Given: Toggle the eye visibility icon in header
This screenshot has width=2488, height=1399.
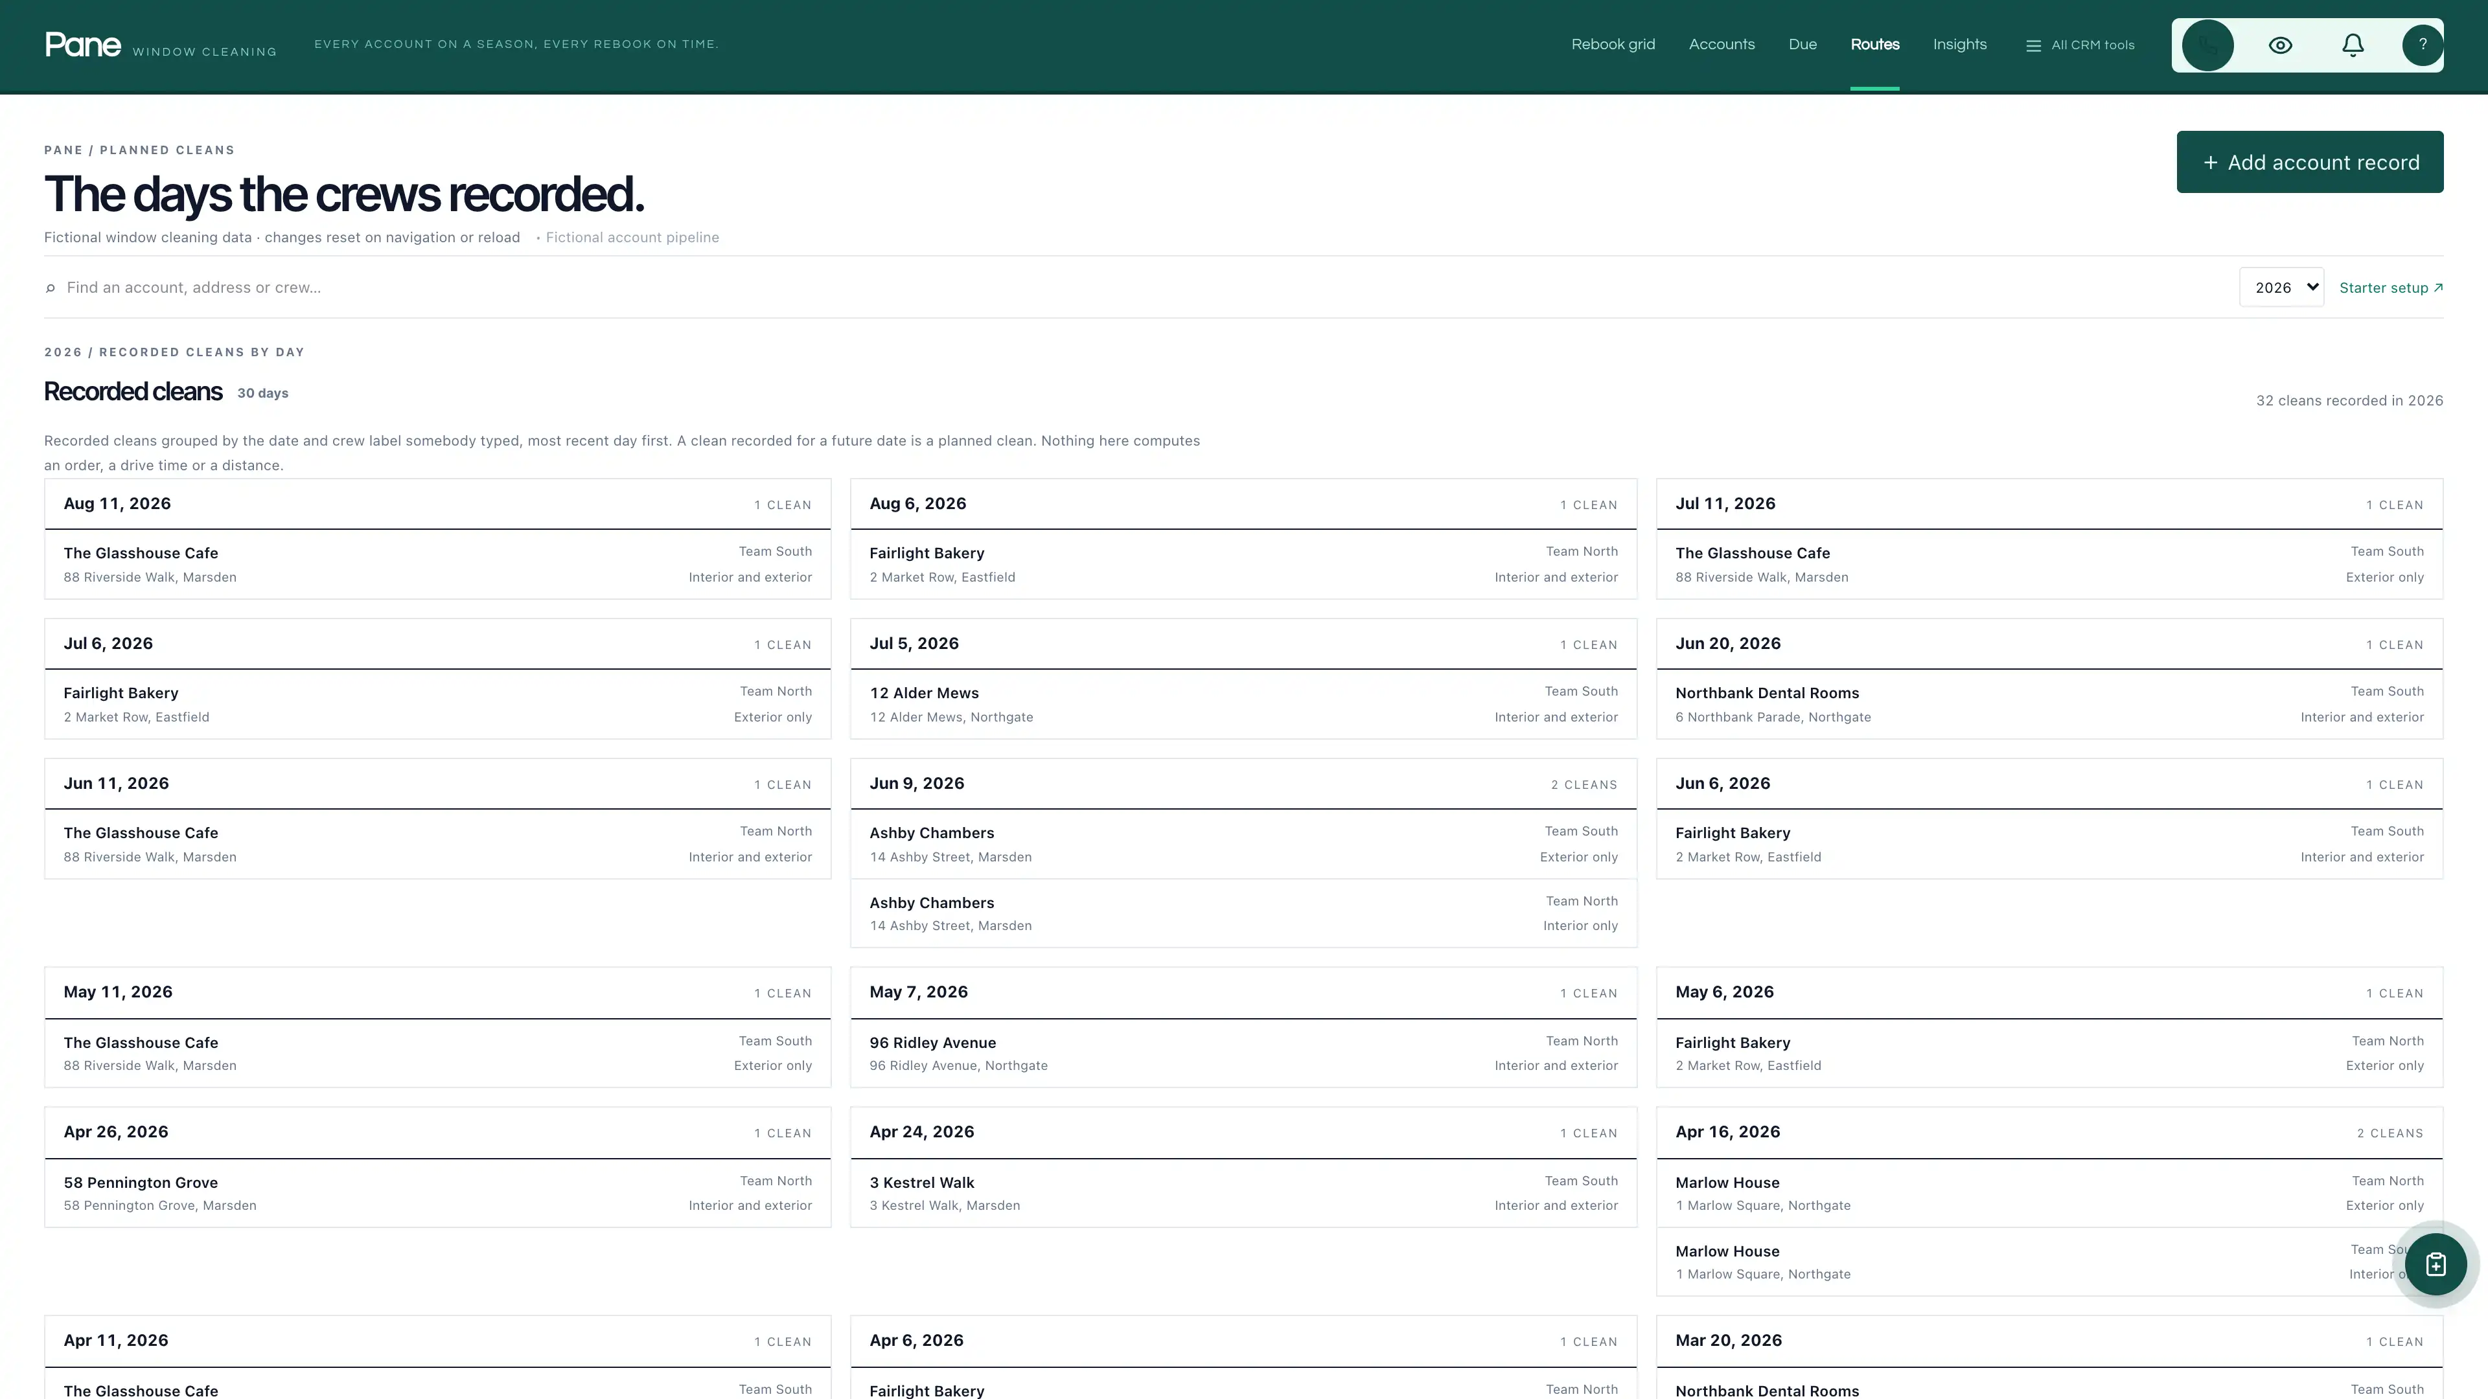Looking at the screenshot, I should coord(2281,45).
